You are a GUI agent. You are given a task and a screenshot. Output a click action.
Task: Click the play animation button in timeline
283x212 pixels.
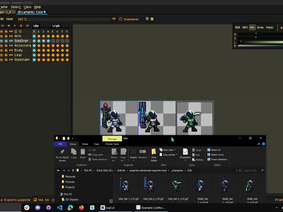pos(15,26)
